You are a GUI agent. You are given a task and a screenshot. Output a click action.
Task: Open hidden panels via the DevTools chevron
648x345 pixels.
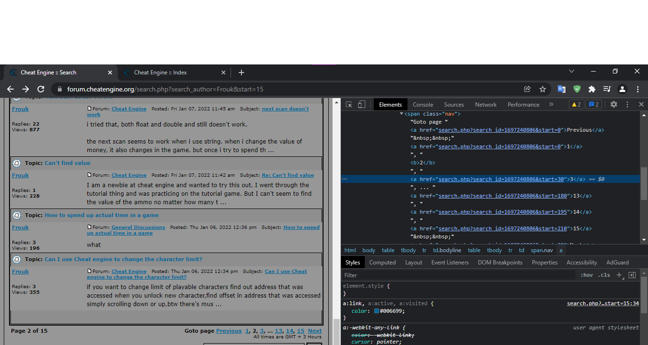click(551, 104)
